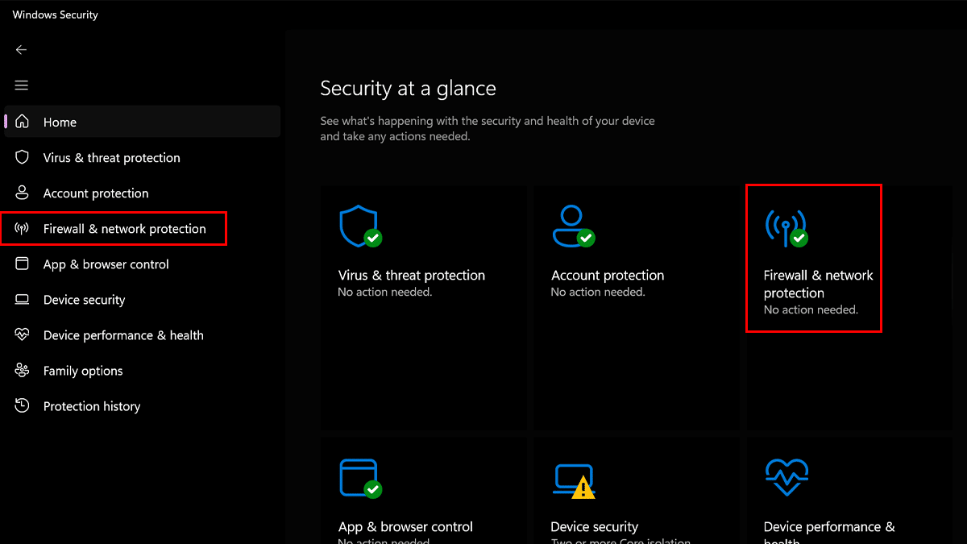Open Family options sidebar entry

83,371
